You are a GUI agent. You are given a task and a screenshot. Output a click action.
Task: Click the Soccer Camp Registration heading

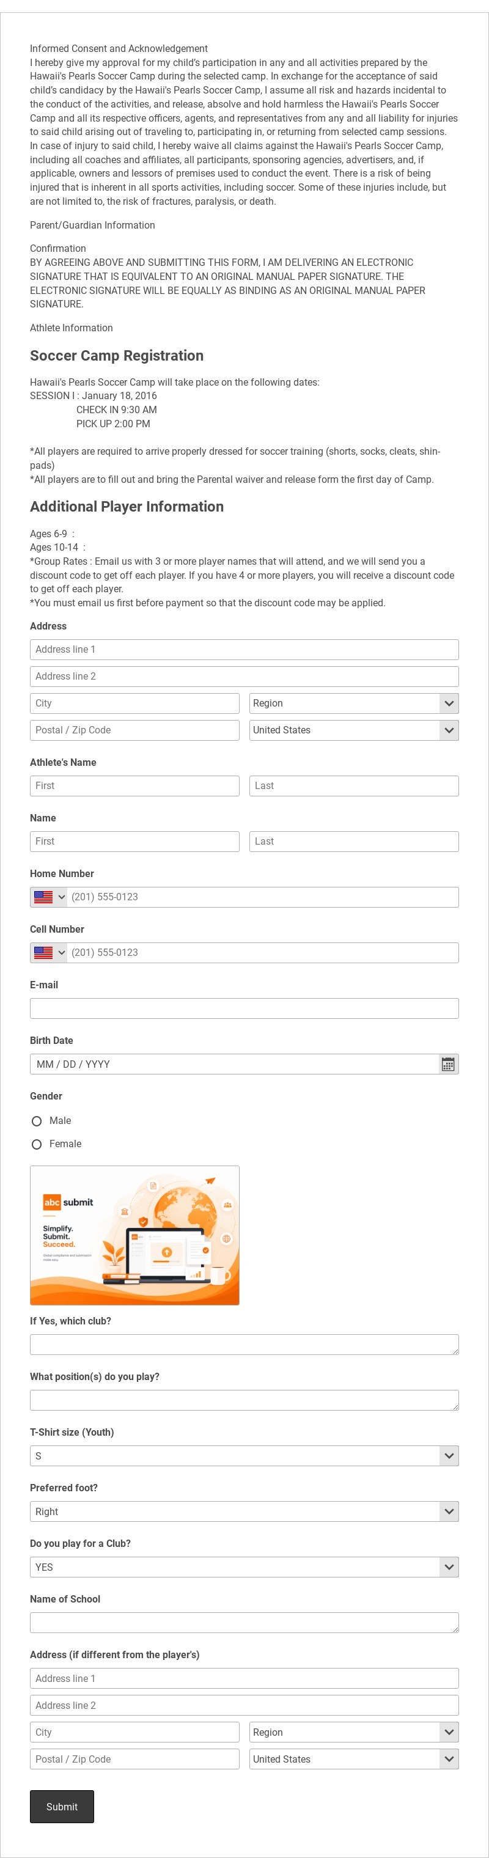click(x=117, y=356)
